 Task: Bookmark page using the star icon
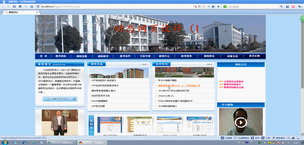tap(31, 7)
